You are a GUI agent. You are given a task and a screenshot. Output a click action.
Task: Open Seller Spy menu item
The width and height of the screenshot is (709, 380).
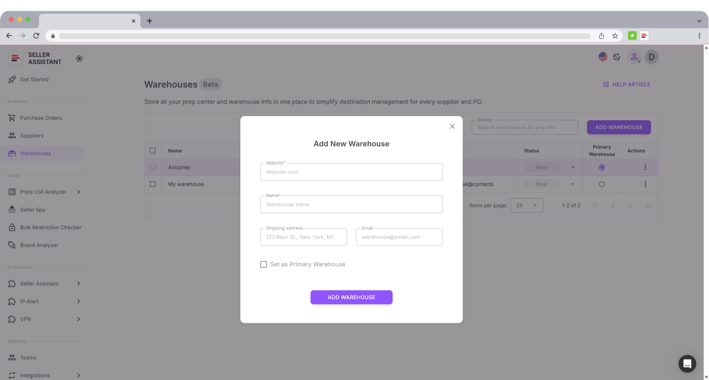coord(33,210)
